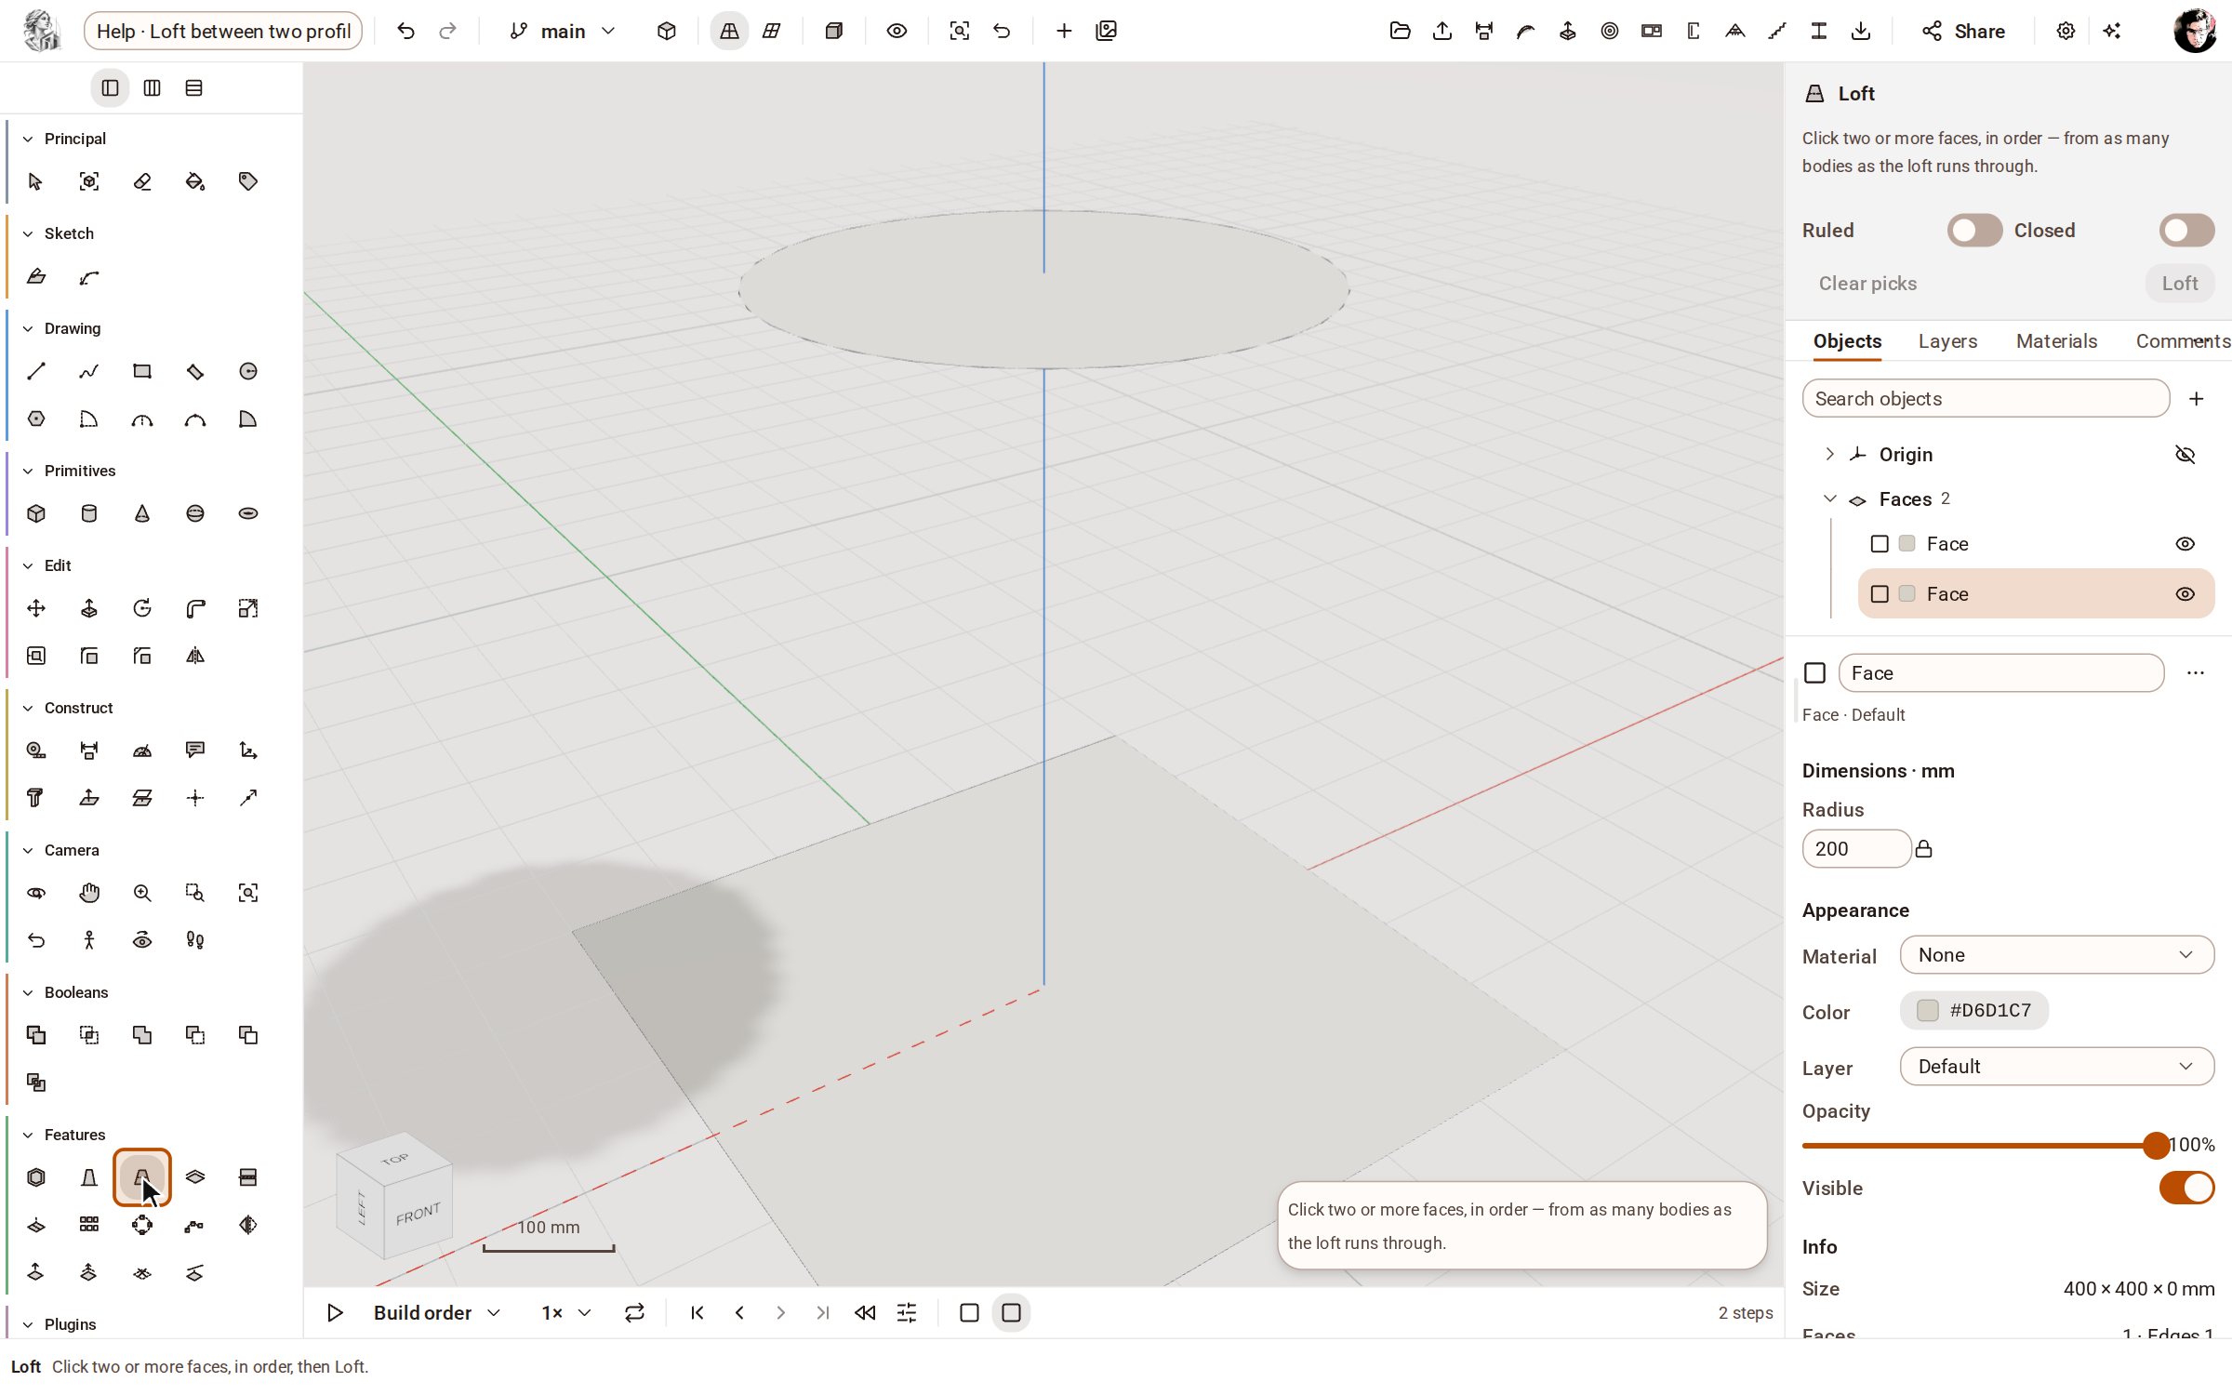
Task: Turn off the Visible switch
Action: (x=2186, y=1188)
